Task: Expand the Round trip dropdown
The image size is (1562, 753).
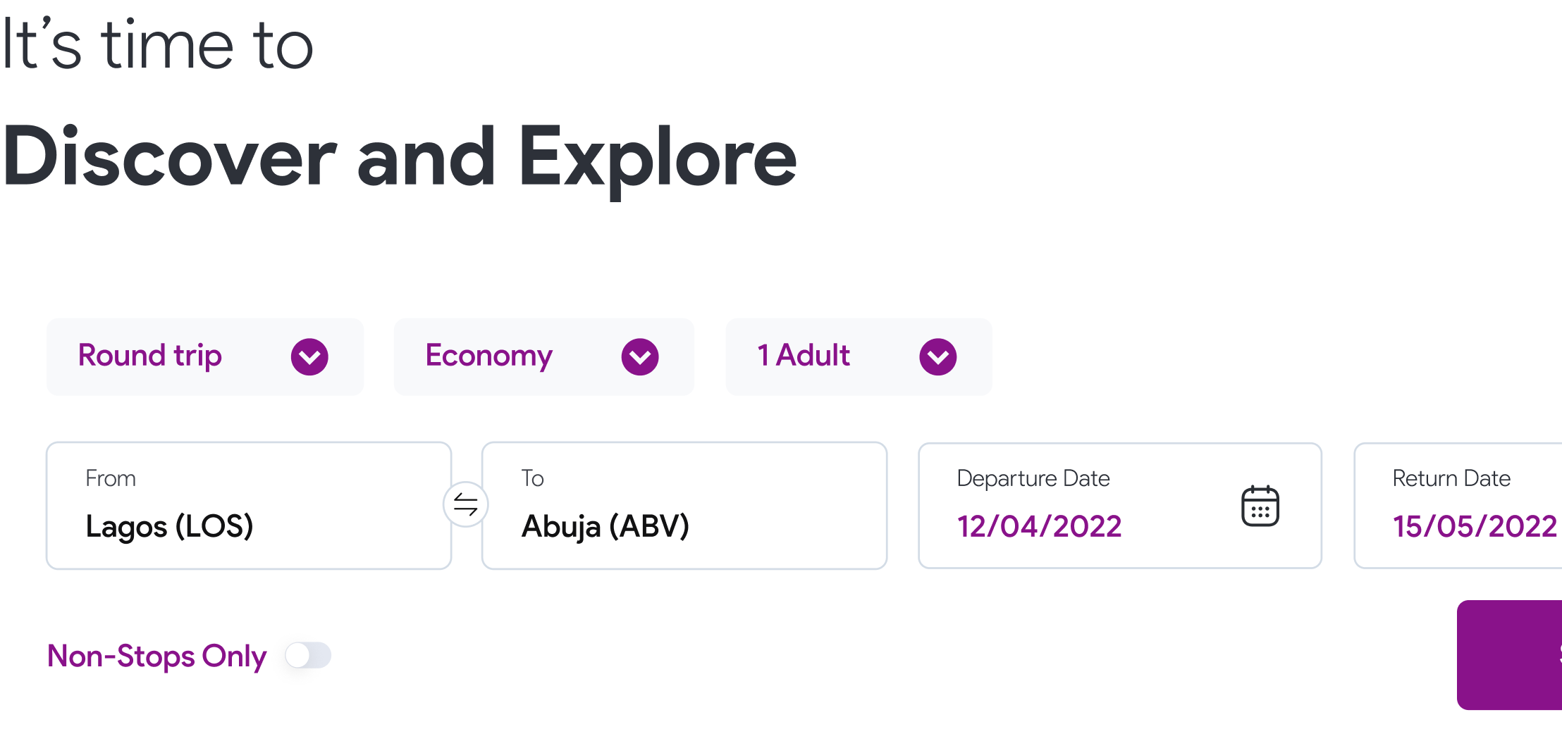Action: point(204,356)
